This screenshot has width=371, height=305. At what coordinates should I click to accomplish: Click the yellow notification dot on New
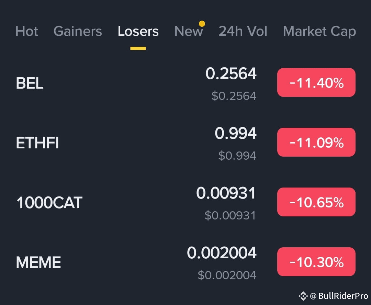(x=202, y=24)
